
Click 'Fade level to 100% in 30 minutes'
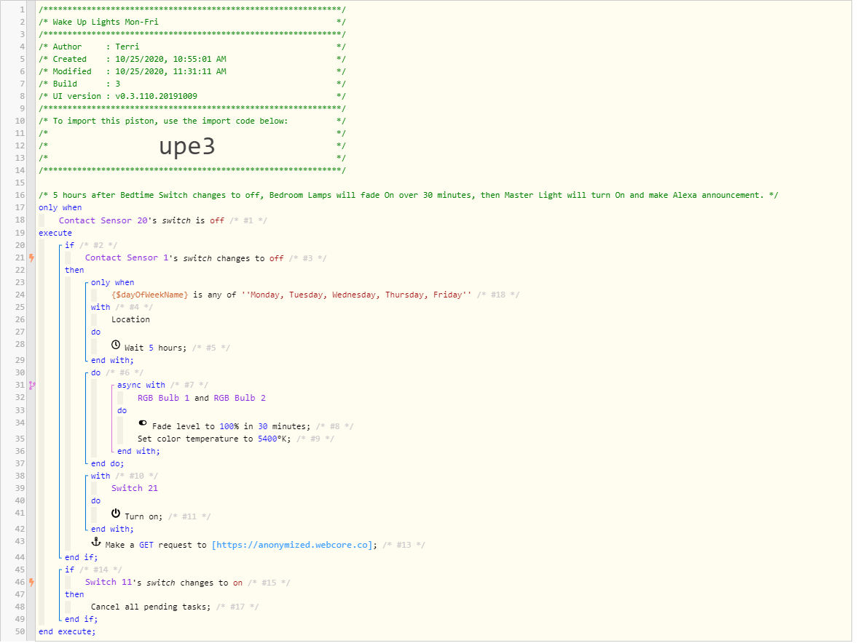(x=231, y=427)
